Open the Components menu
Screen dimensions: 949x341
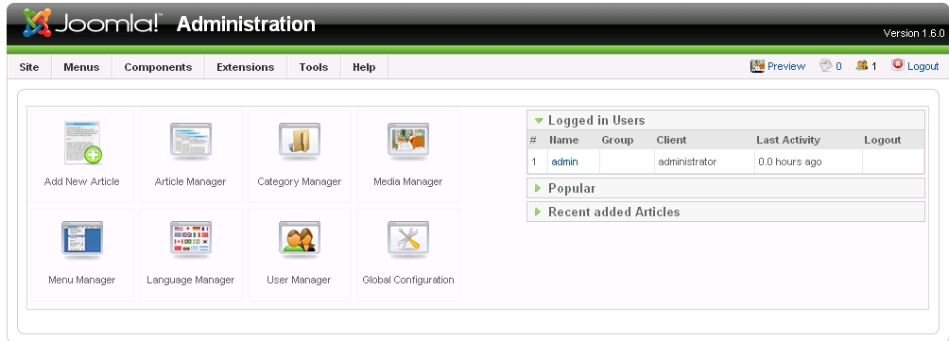(x=158, y=67)
